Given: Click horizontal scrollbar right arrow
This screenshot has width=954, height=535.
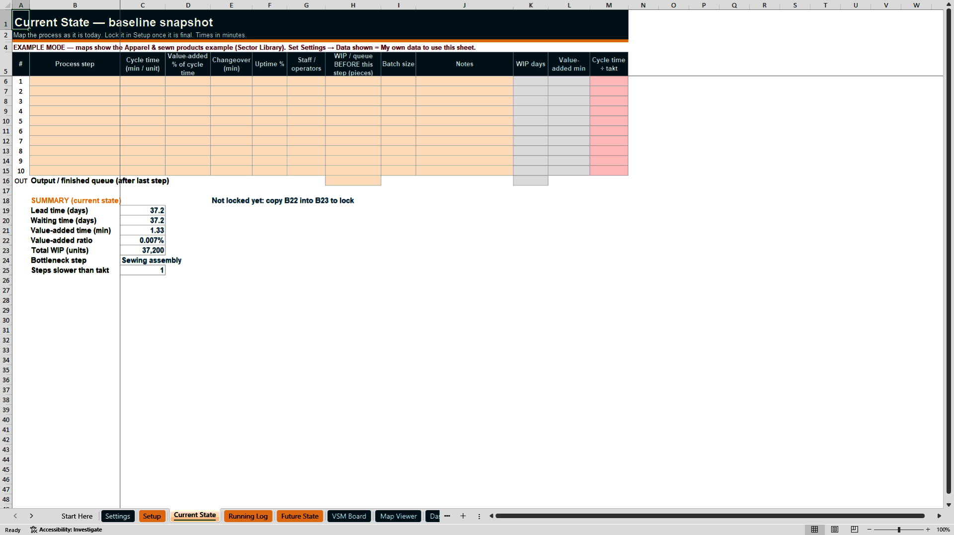Looking at the screenshot, I should [x=939, y=516].
